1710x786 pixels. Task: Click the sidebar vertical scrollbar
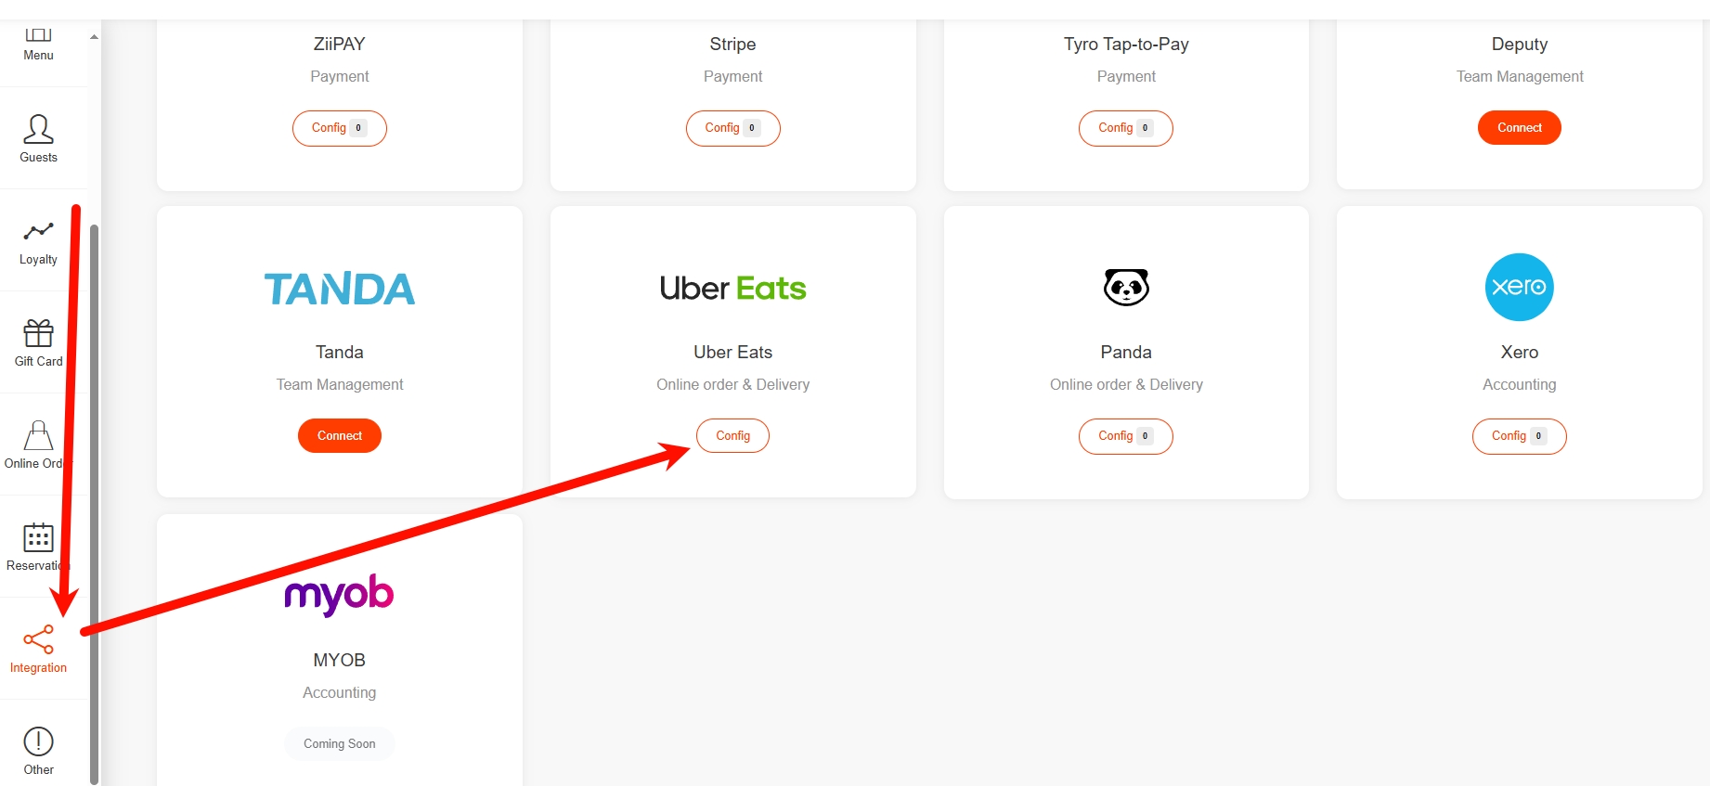pos(94,501)
